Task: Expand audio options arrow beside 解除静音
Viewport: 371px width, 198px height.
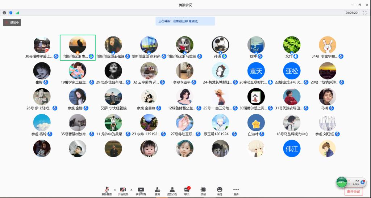Action: coord(115,189)
